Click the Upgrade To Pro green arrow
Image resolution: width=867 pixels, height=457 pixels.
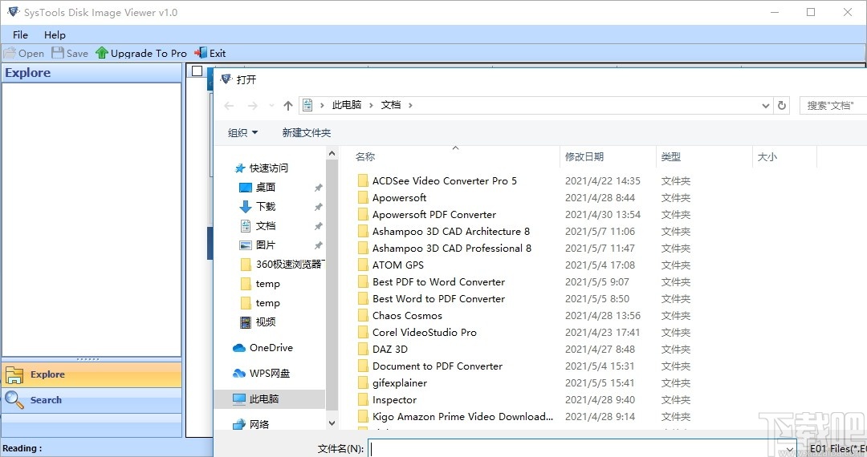tap(102, 54)
